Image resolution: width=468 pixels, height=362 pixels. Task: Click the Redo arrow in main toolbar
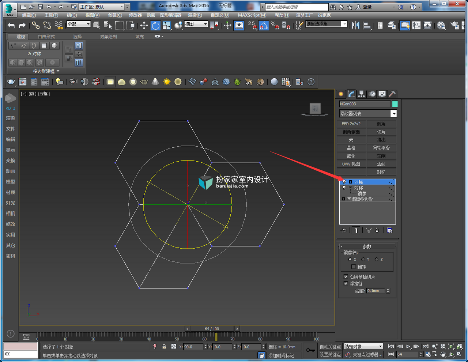tap(22, 25)
